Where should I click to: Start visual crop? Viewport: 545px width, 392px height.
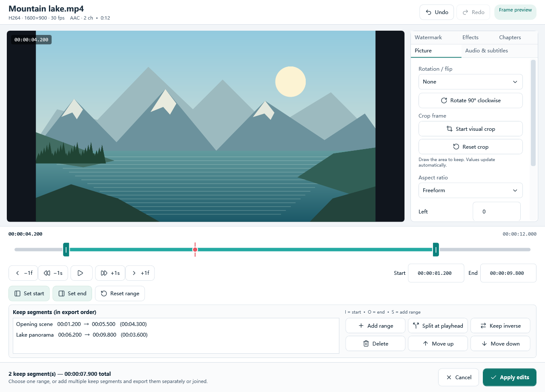tap(470, 129)
